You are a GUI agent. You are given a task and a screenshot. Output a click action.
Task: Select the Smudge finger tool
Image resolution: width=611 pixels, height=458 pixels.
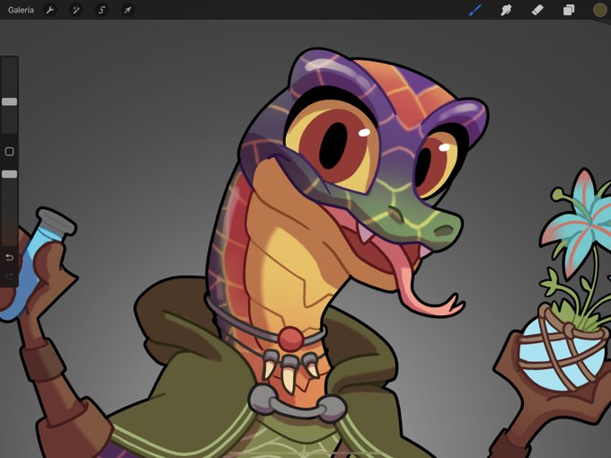click(506, 10)
